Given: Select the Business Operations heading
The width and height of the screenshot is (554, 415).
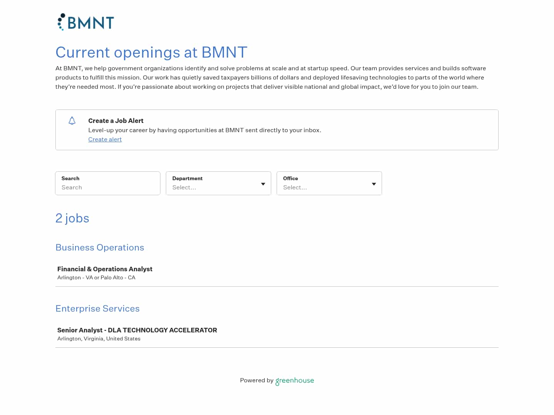Looking at the screenshot, I should pos(100,247).
